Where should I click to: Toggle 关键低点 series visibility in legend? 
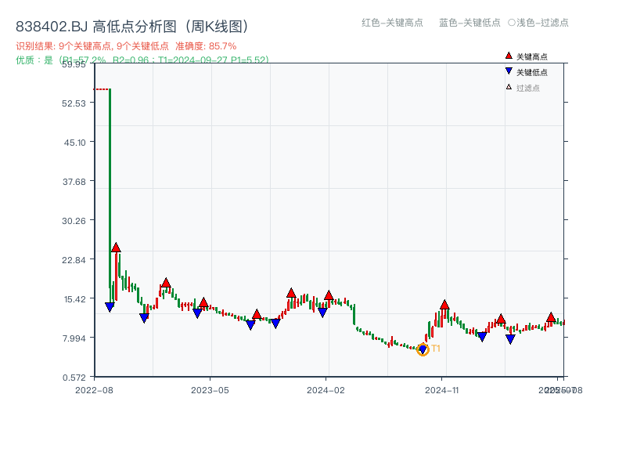[x=526, y=70]
